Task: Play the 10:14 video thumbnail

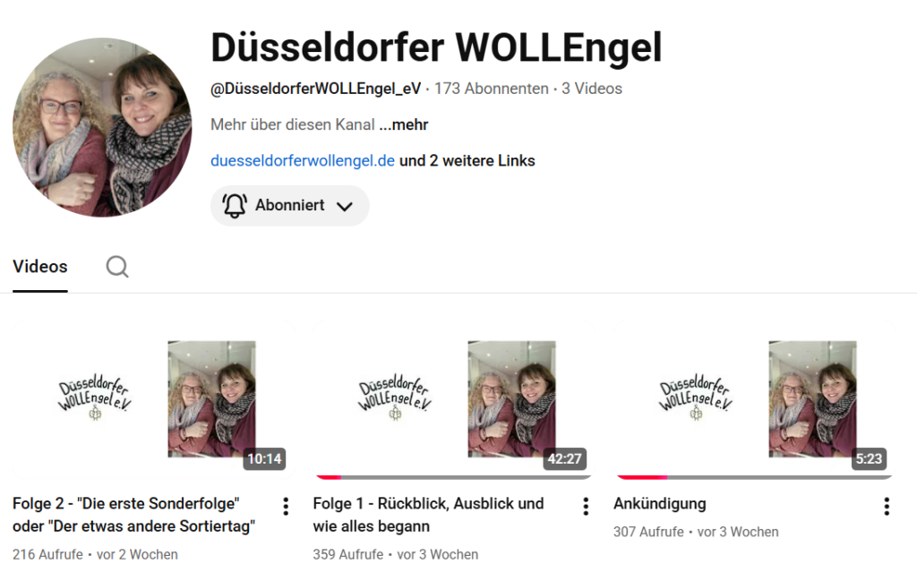Action: click(154, 398)
